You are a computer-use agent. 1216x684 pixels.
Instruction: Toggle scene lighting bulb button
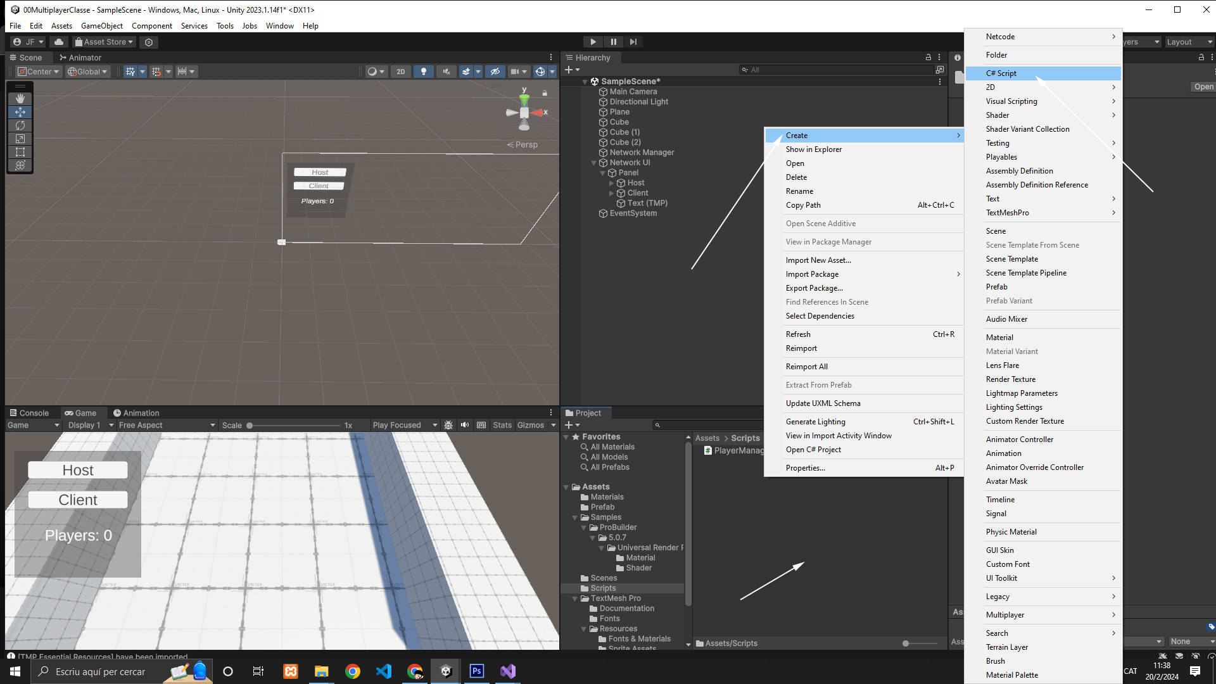[423, 72]
